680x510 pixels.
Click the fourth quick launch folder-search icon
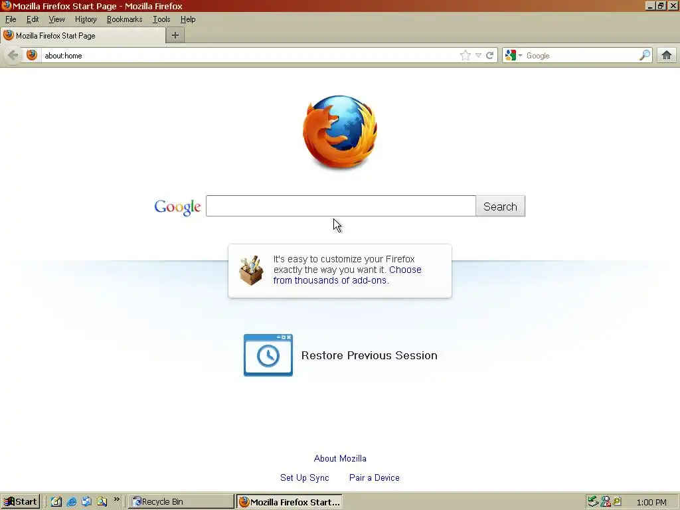(x=102, y=502)
